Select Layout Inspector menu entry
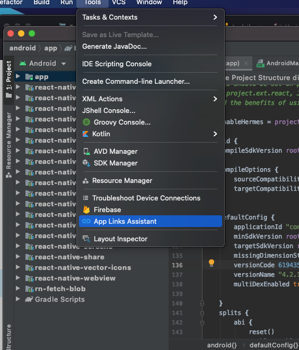Image resolution: width=299 pixels, height=350 pixels. (x=151, y=239)
